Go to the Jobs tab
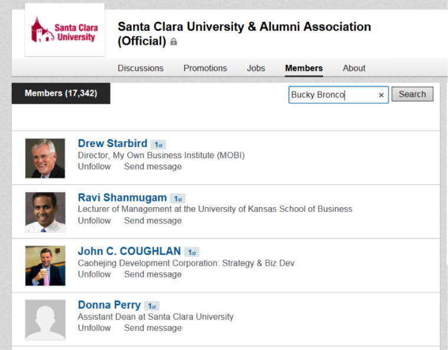The width and height of the screenshot is (448, 350). 256,68
